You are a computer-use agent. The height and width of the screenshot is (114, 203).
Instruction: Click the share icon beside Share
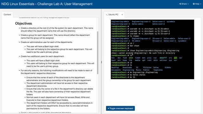pyautogui.click(x=180, y=4)
